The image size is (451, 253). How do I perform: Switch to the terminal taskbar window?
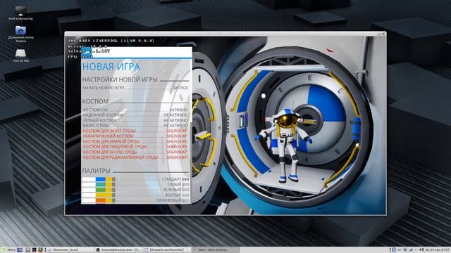pyautogui.click(x=118, y=250)
